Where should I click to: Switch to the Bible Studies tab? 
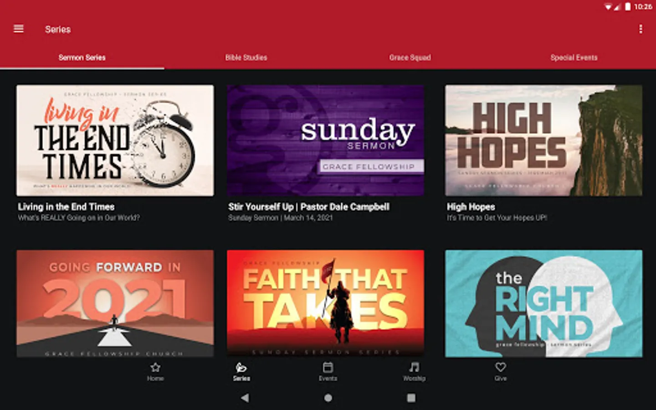point(246,57)
